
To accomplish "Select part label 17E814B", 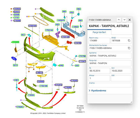I will point(65,37).
